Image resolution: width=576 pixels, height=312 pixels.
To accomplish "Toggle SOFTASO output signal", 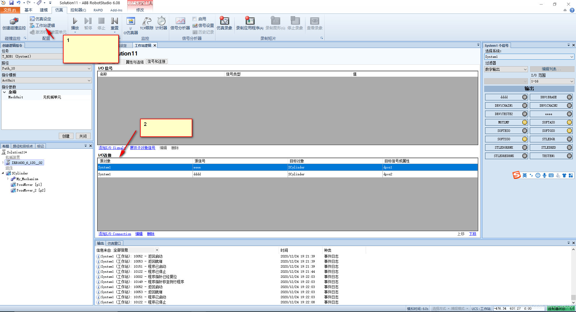I will (x=551, y=122).
